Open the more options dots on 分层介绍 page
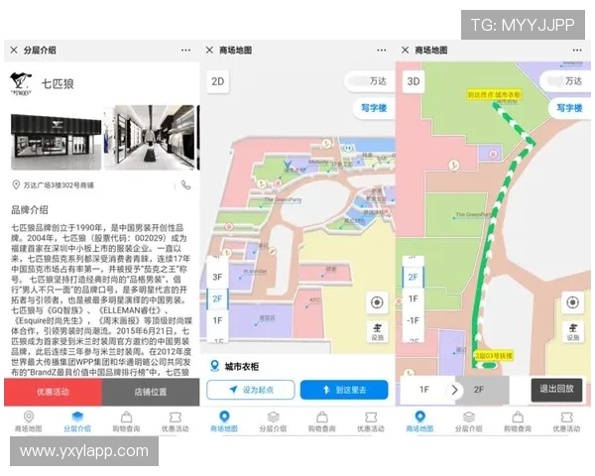This screenshot has height=476, width=595. [185, 51]
